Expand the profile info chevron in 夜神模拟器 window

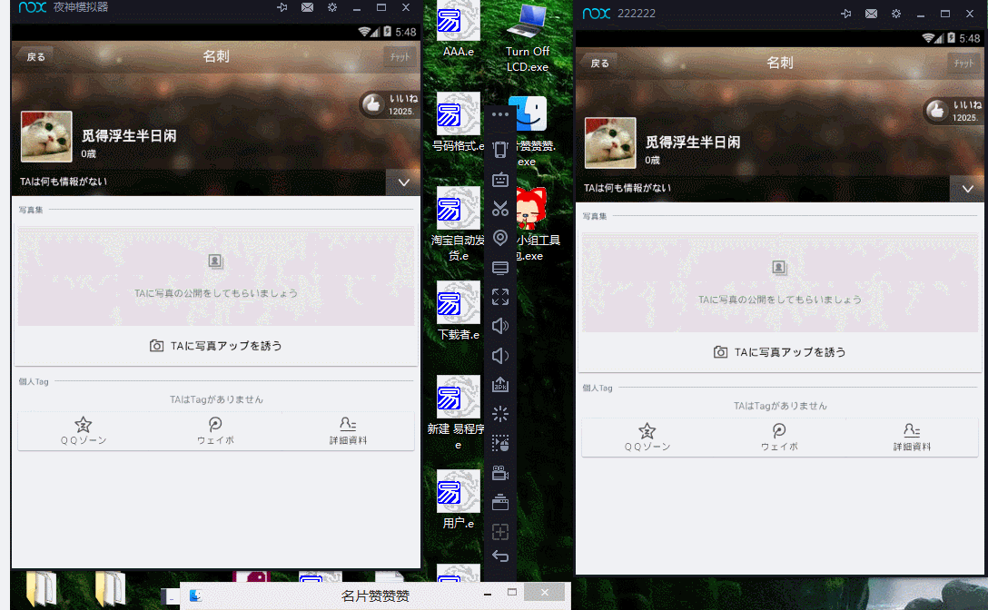pos(404,182)
